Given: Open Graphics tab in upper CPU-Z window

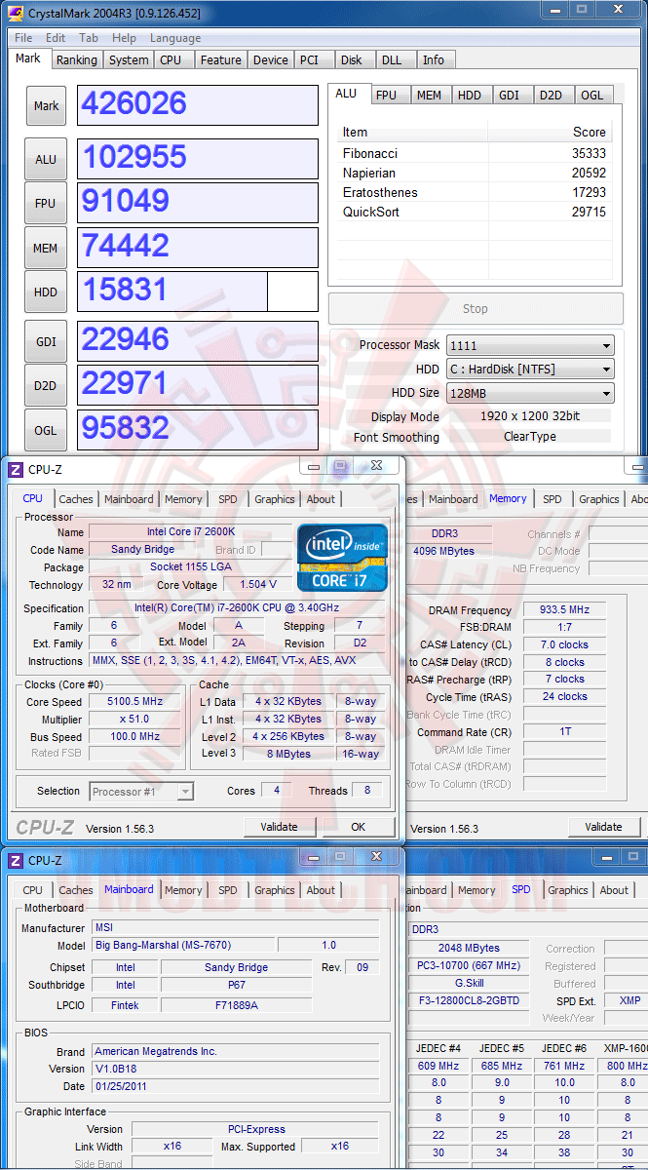Looking at the screenshot, I should [275, 499].
